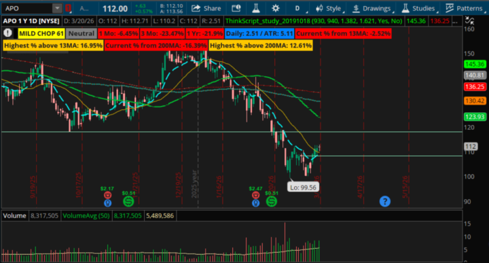The height and width of the screenshot is (263, 489).
Task: Click the 2025 year divider marker
Action: (194, 183)
